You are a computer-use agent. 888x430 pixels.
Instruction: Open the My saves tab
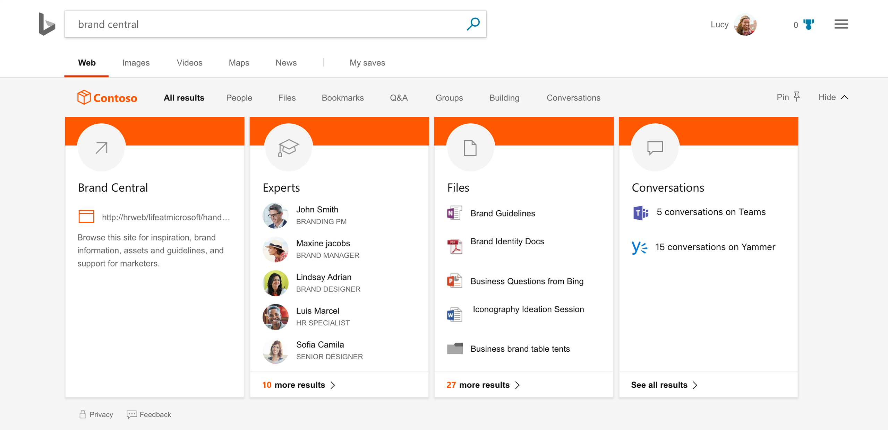(367, 63)
